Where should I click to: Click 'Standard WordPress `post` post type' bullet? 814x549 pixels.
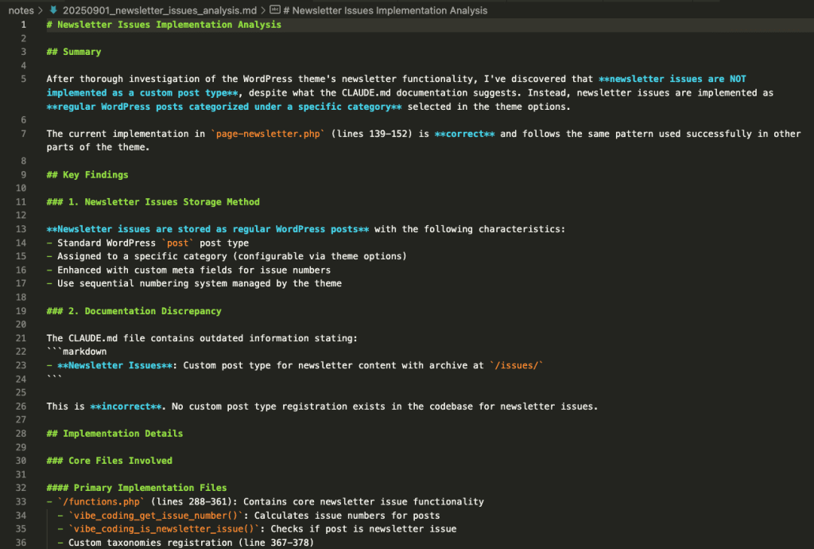point(147,243)
